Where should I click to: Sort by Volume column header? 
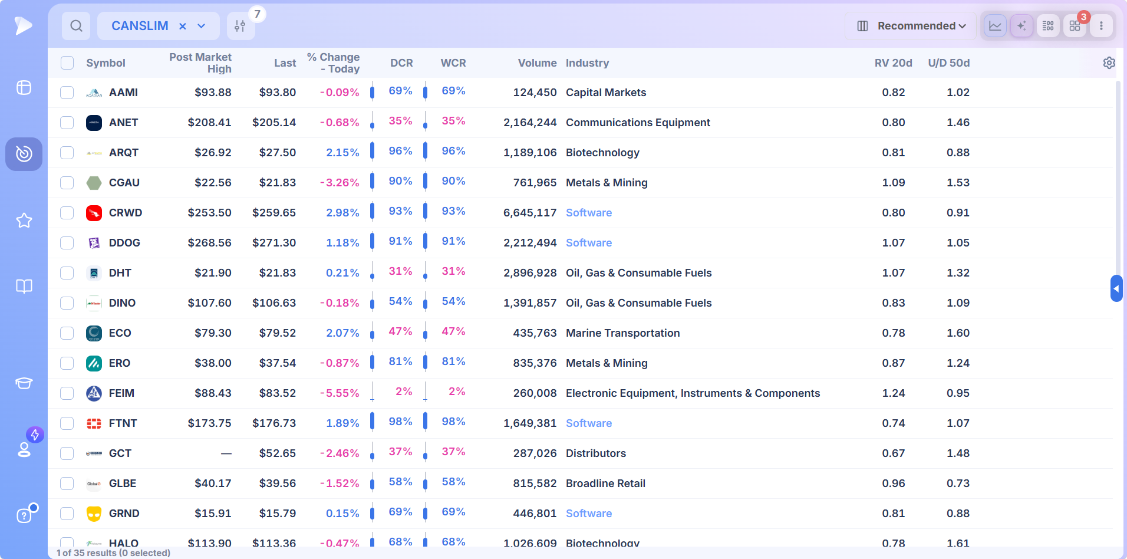(x=537, y=63)
